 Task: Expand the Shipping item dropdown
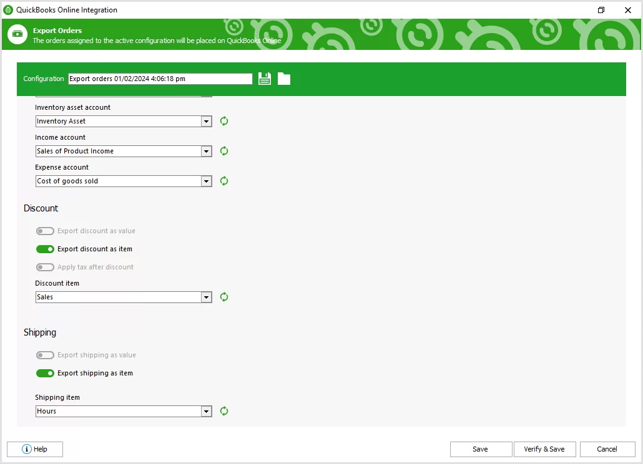[x=206, y=411]
